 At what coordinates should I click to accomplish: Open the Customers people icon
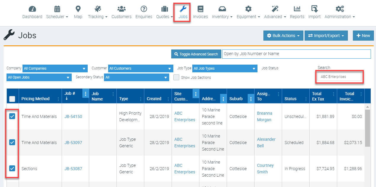pyautogui.click(x=121, y=9)
